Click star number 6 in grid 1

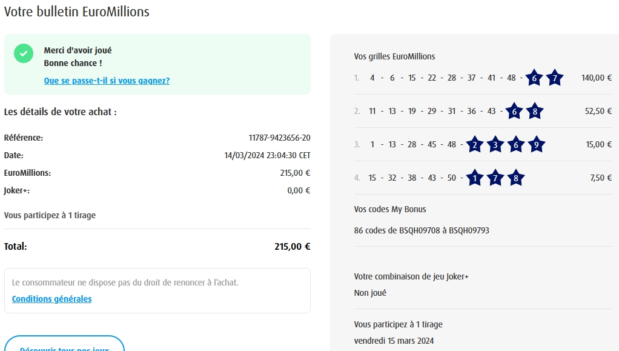(x=534, y=78)
